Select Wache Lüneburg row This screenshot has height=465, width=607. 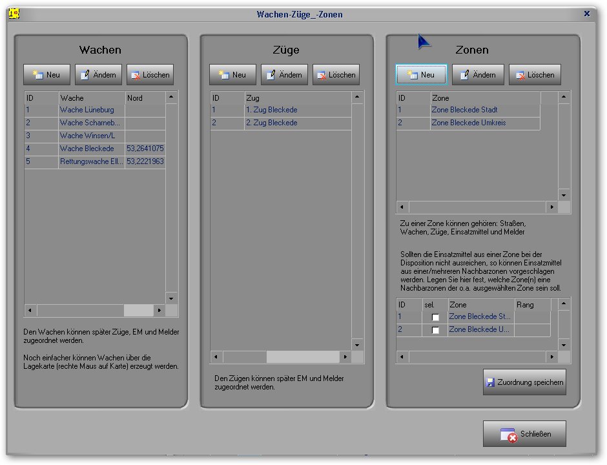[95, 110]
